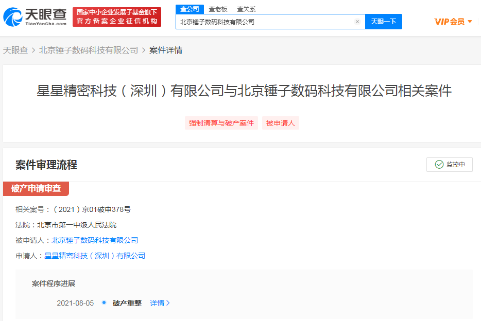
Task: Toggle the 监控中 monitoring button
Action: coord(450,165)
